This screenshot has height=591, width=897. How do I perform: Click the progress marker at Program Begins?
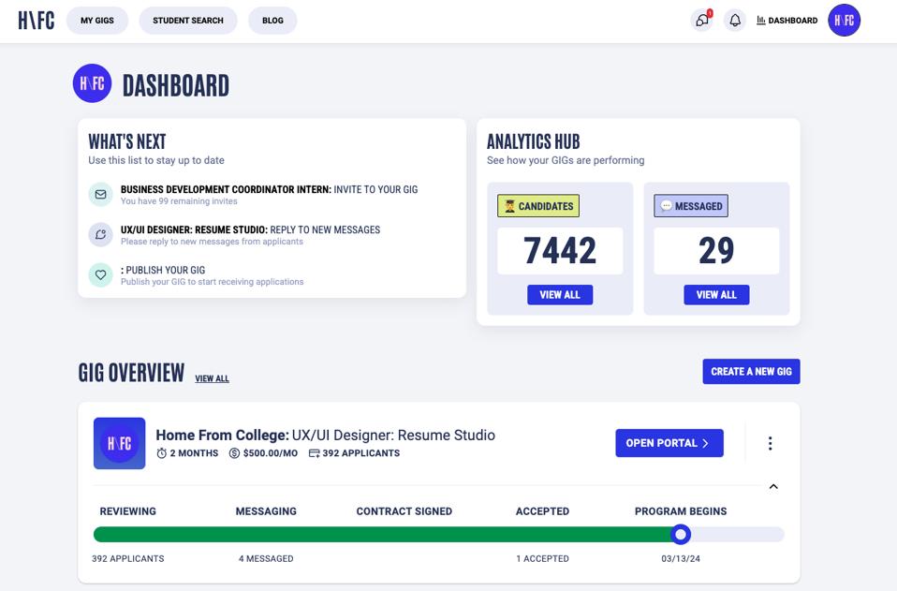(x=681, y=534)
